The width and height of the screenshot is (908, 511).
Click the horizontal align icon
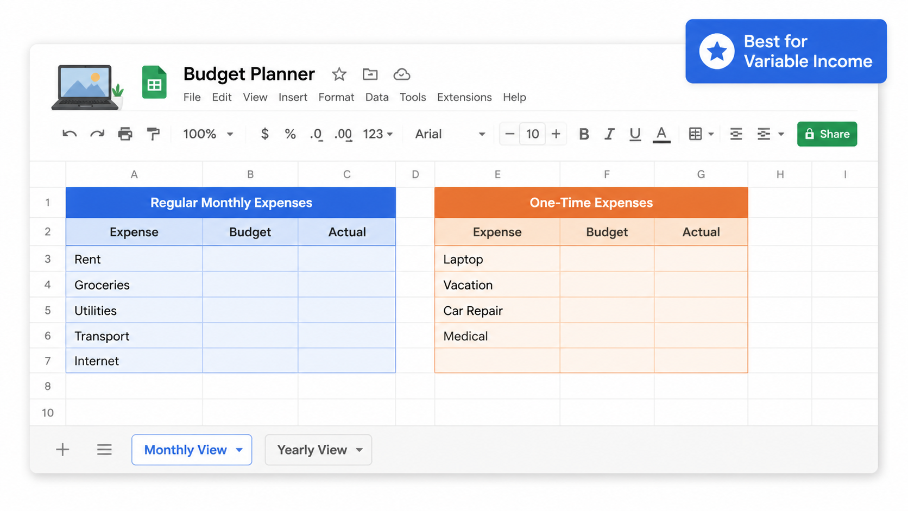click(736, 134)
